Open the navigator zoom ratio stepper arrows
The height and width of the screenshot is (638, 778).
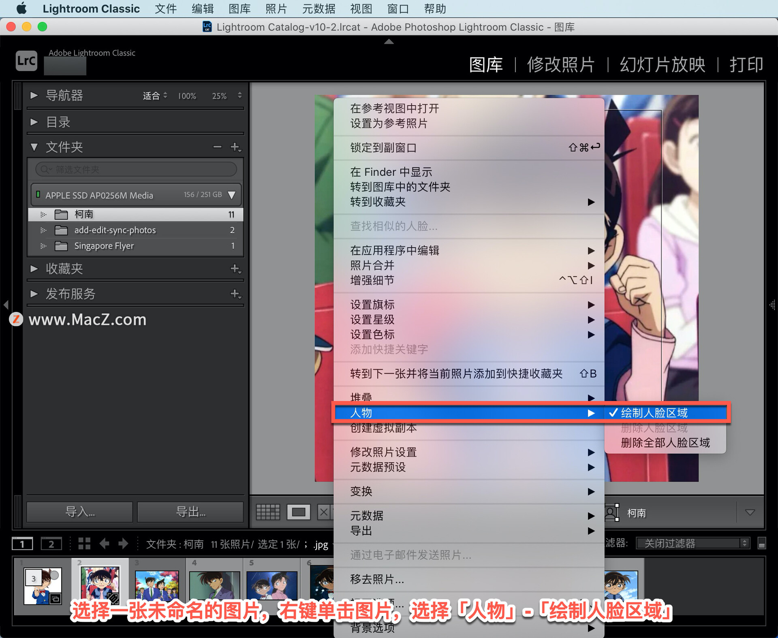[x=240, y=96]
